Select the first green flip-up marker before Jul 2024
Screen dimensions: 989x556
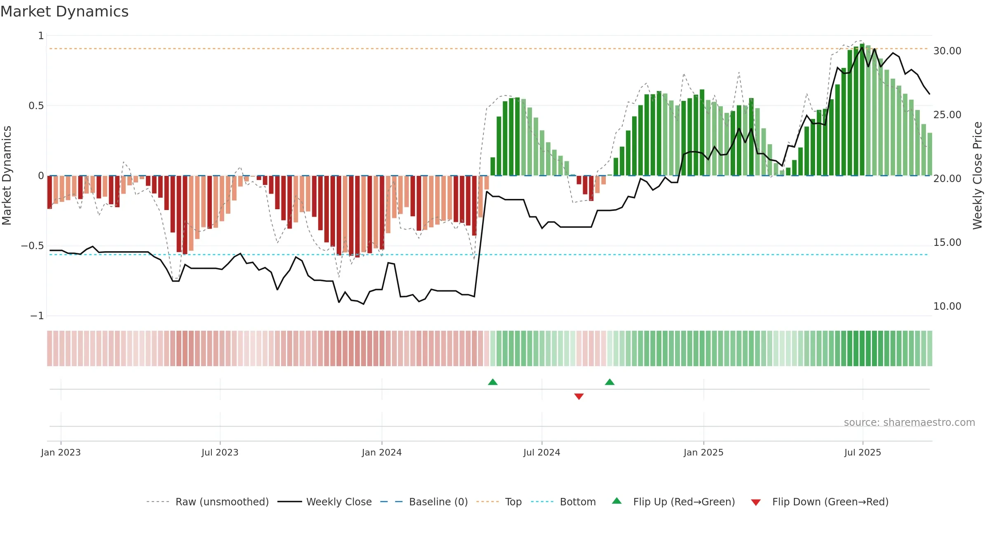click(493, 382)
